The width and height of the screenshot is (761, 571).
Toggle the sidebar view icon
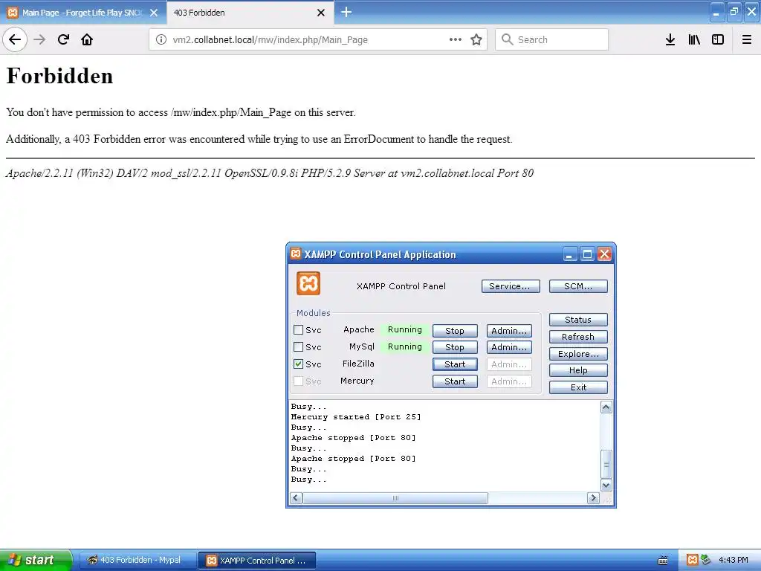[718, 39]
